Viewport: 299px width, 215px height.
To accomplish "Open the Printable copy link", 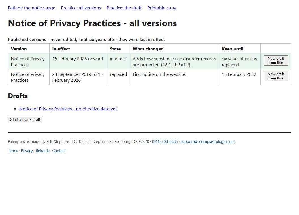I will [x=162, y=8].
